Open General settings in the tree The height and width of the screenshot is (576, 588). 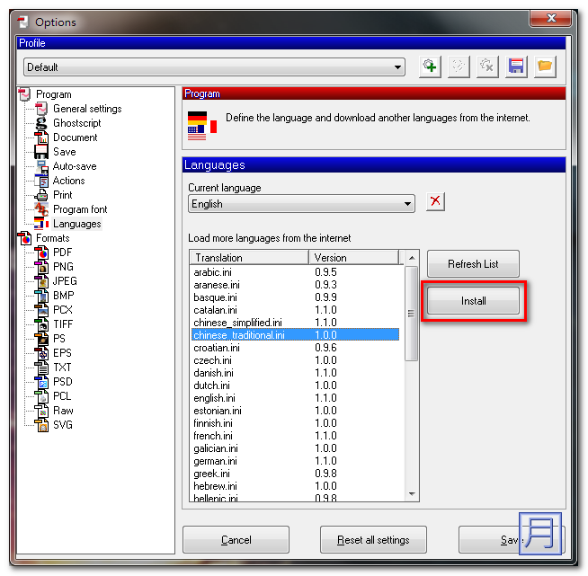tap(86, 109)
